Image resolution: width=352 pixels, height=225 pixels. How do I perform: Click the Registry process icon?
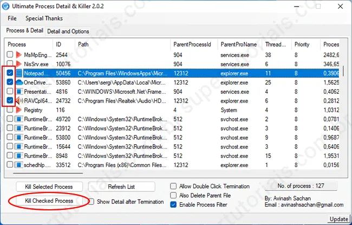coord(19,110)
